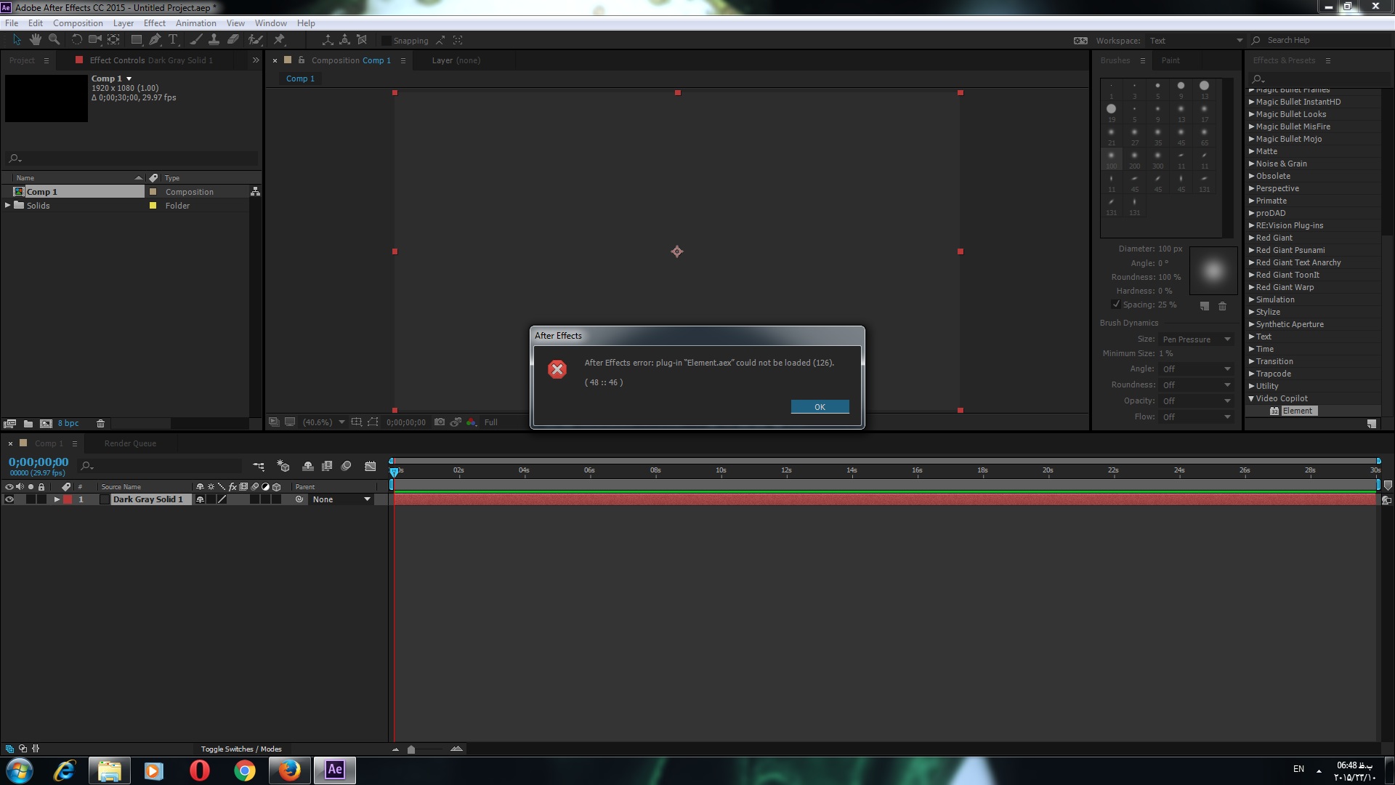Toggle the audio switch for Dark Gray Solid
This screenshot has height=785, width=1395.
point(16,499)
